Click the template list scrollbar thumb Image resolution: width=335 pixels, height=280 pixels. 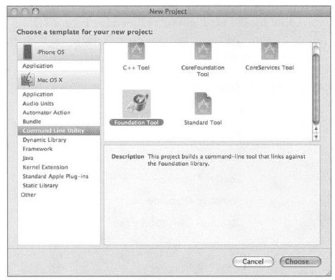(x=316, y=89)
